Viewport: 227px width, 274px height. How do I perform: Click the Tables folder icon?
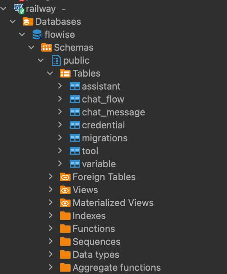[65, 73]
